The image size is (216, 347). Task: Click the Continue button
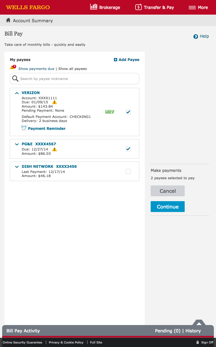(168, 207)
